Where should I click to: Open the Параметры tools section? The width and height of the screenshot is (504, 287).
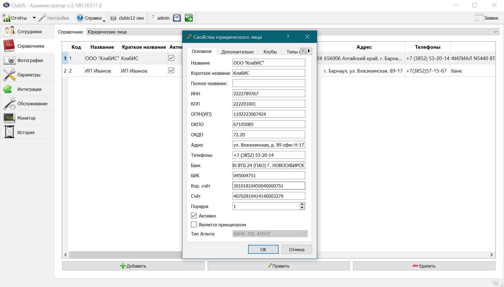click(27, 75)
